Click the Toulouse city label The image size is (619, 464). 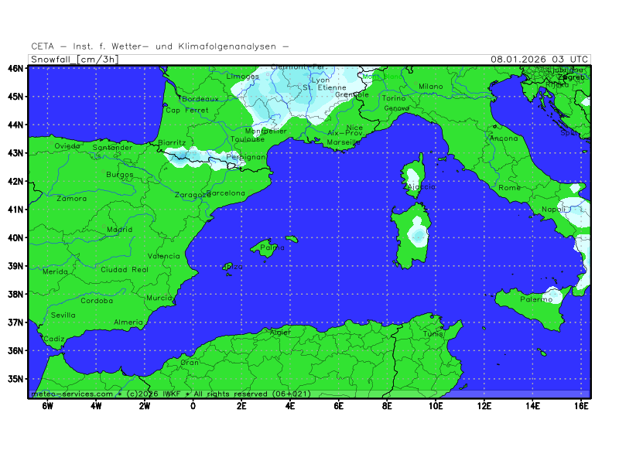tap(247, 139)
